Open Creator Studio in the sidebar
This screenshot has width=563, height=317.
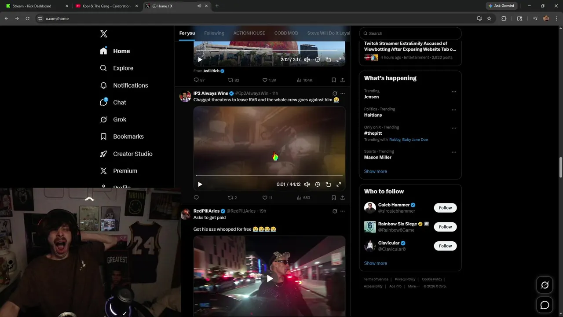[126, 154]
